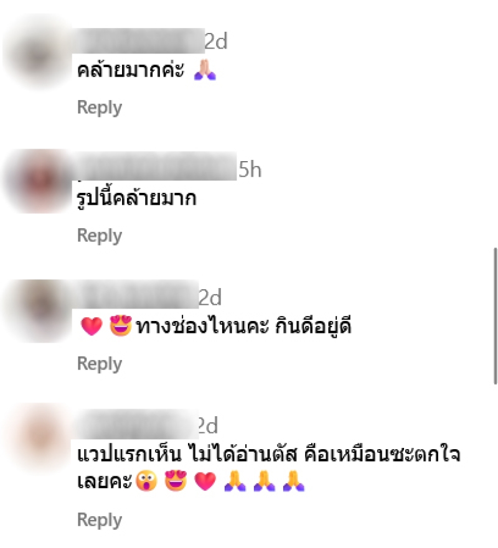Click the comments scrollbar thumb
The image size is (498, 548).
(x=495, y=316)
